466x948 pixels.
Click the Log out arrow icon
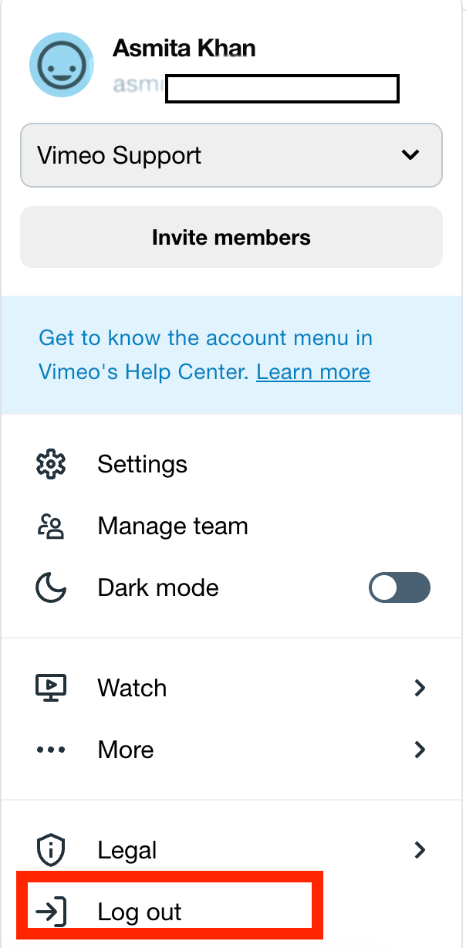(x=50, y=912)
